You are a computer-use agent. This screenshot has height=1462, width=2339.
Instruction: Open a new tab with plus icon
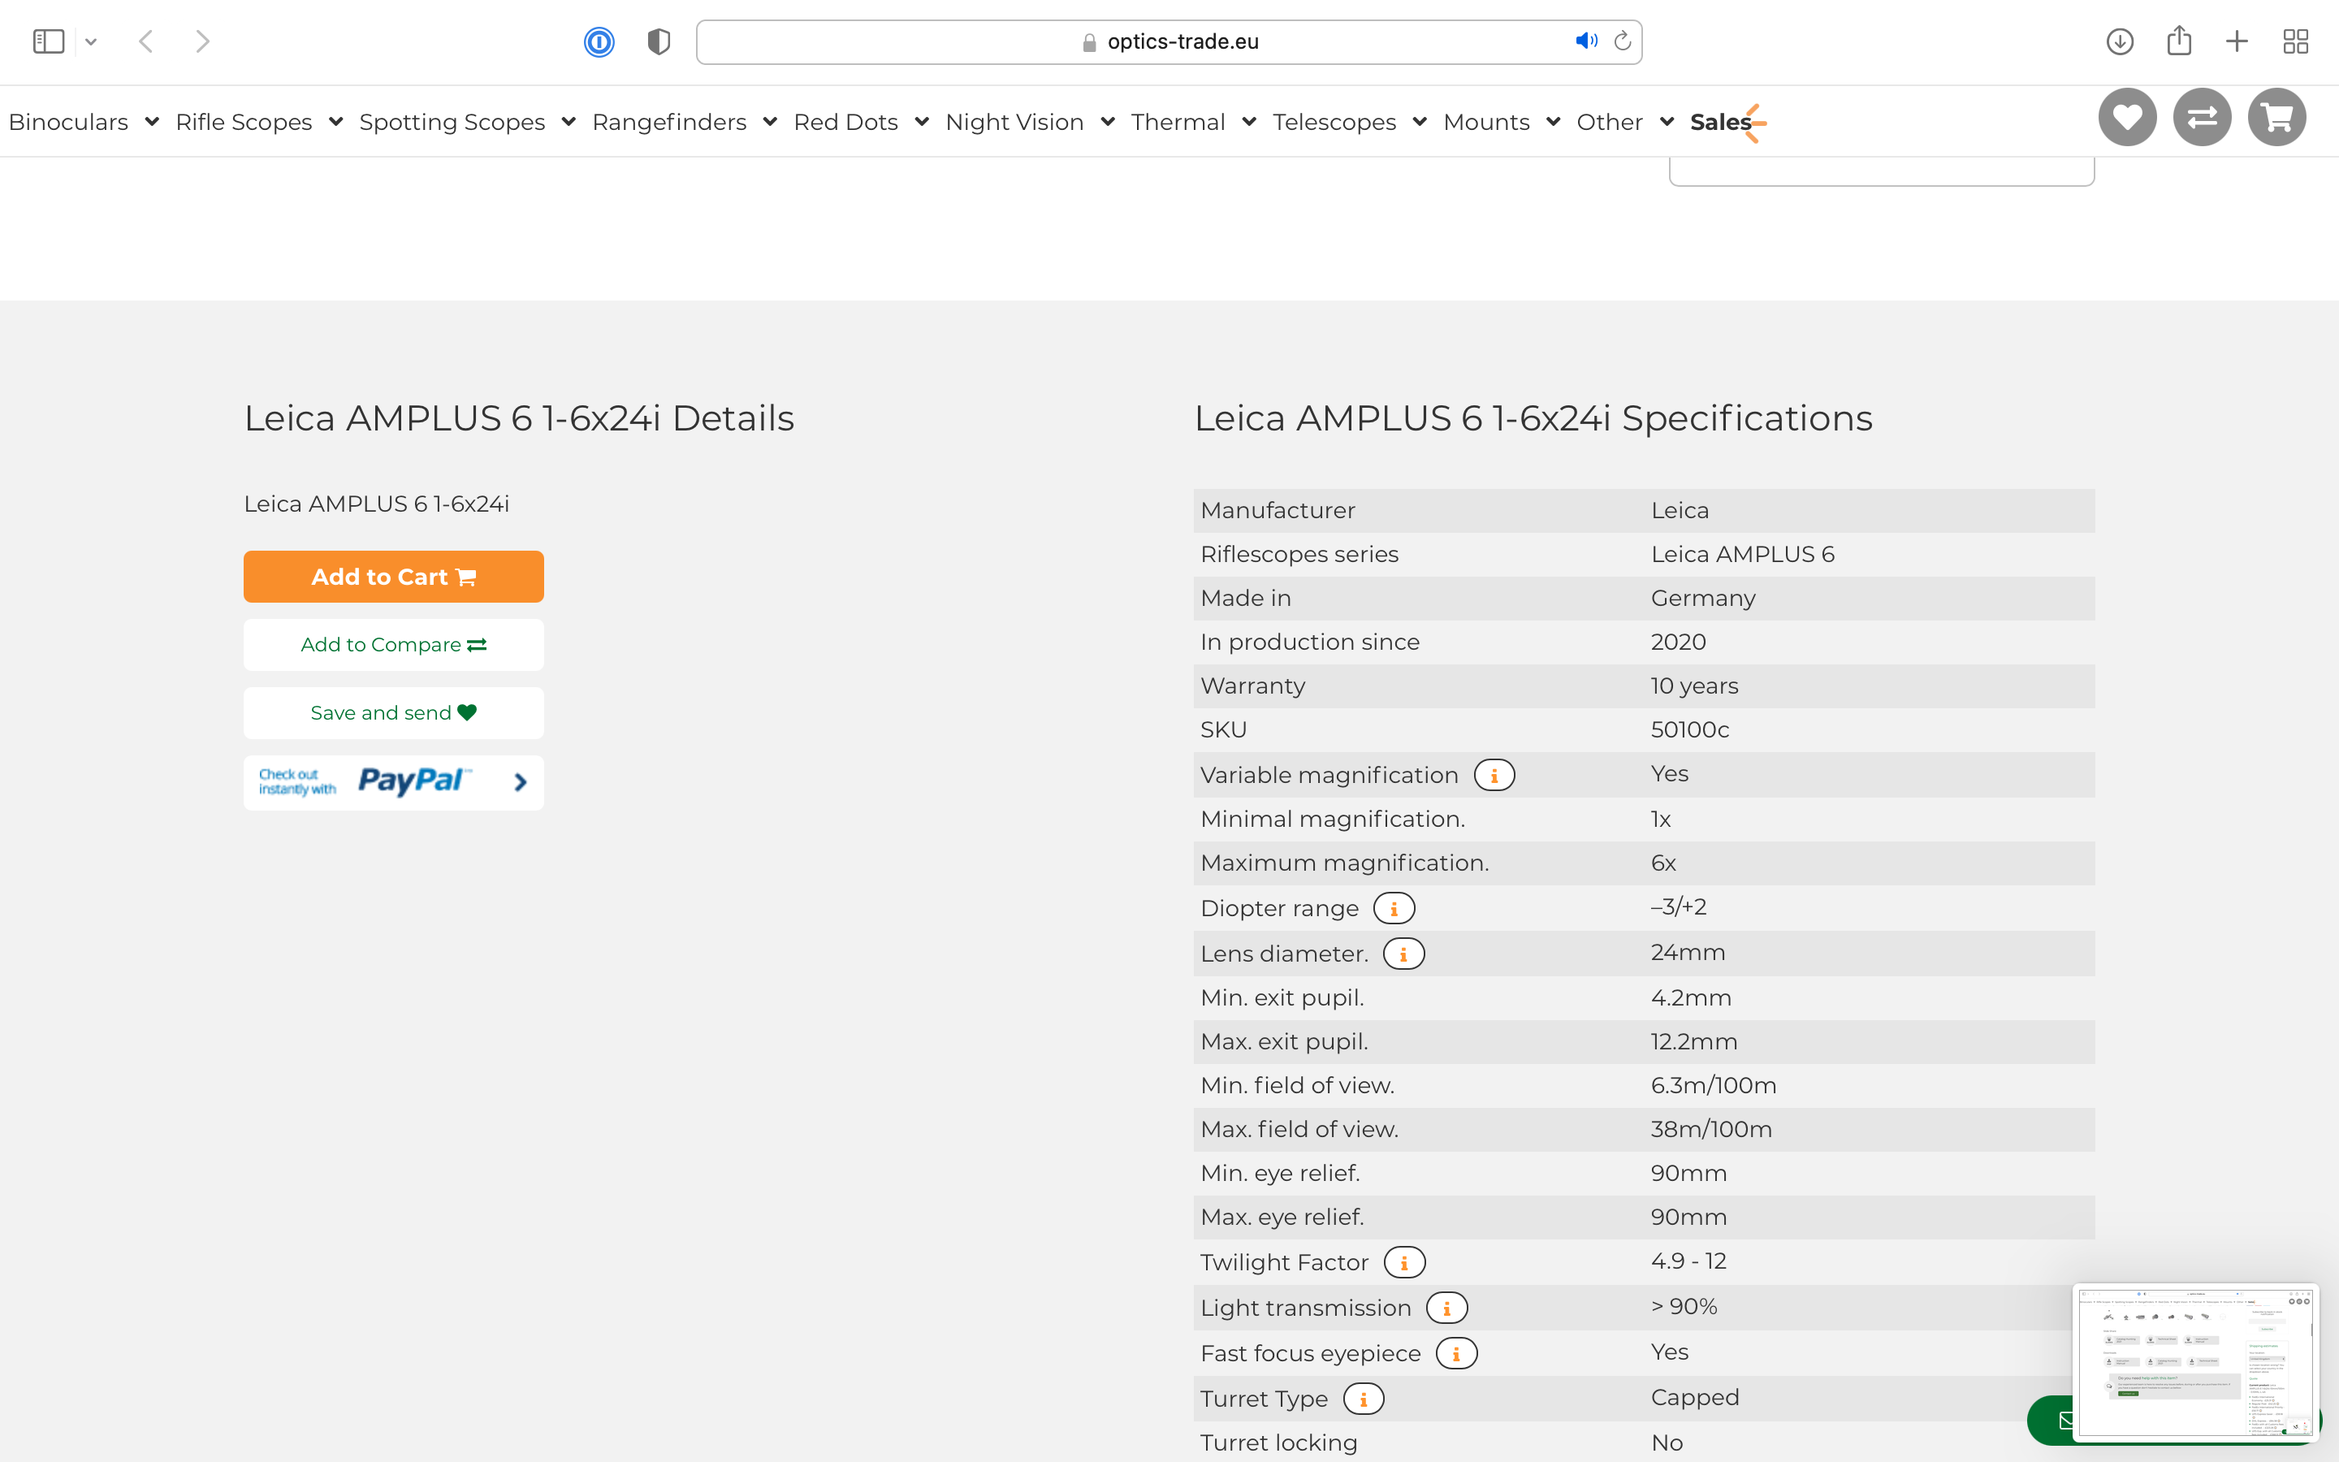tap(2237, 41)
